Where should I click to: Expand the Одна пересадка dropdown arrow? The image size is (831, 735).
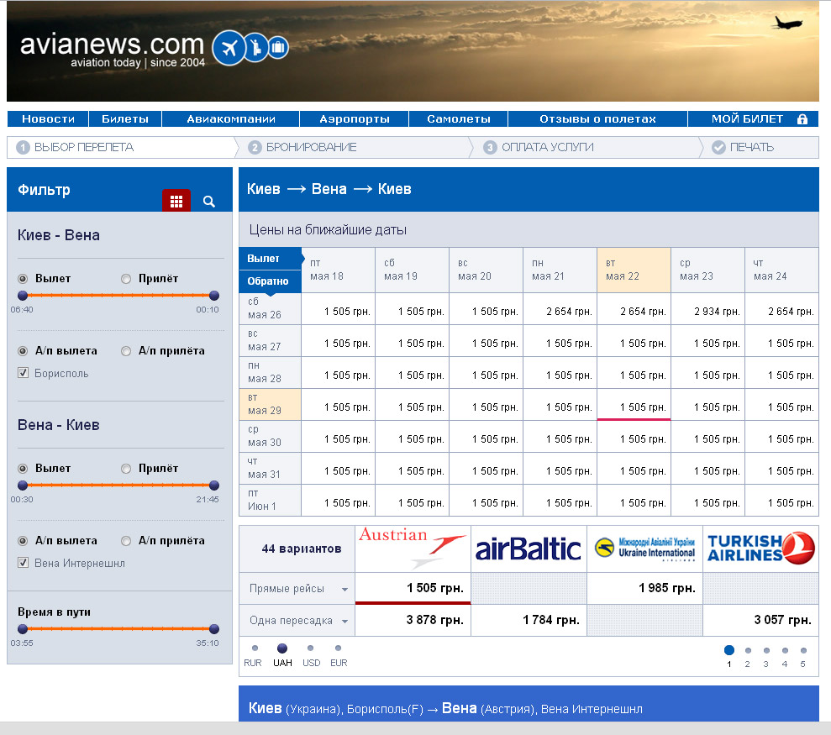pos(344,622)
